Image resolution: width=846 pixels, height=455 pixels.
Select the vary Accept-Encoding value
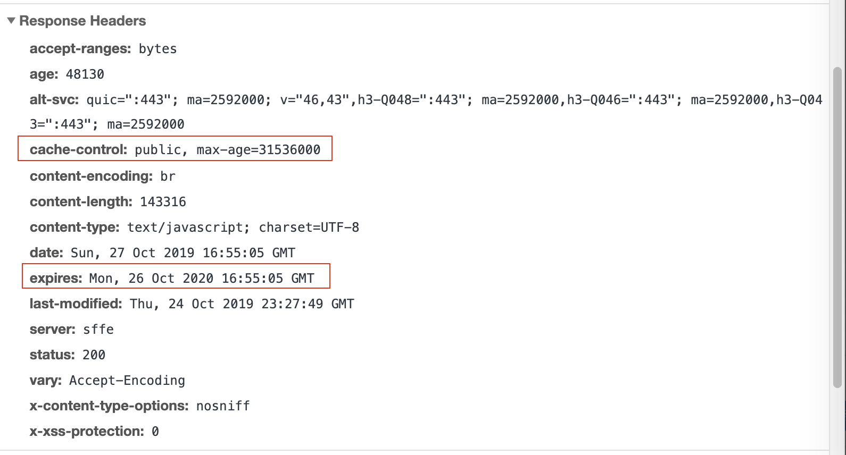(x=127, y=381)
